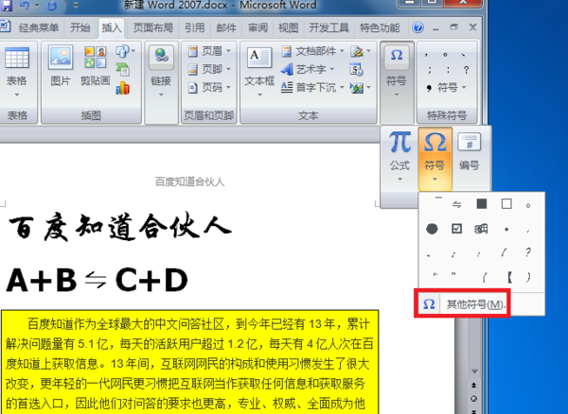
Task: Click the date and time icon
Action: point(357,69)
